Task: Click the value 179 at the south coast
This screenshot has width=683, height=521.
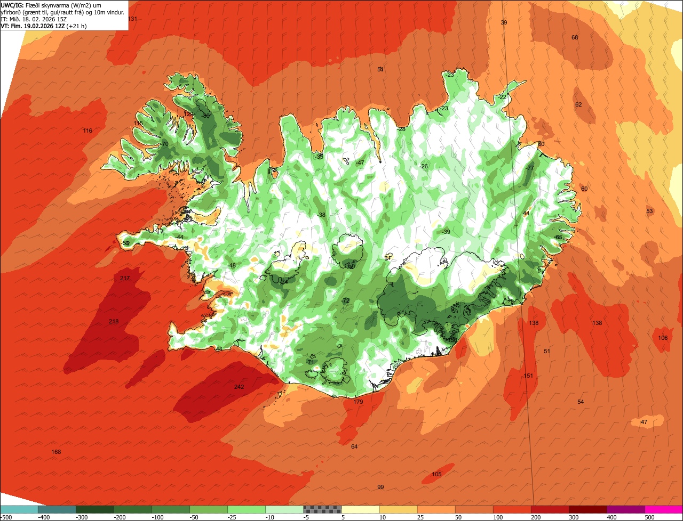Action: tap(358, 402)
